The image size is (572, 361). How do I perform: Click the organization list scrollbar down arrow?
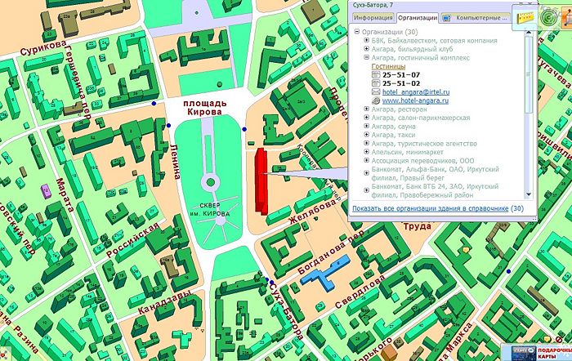pos(529,195)
